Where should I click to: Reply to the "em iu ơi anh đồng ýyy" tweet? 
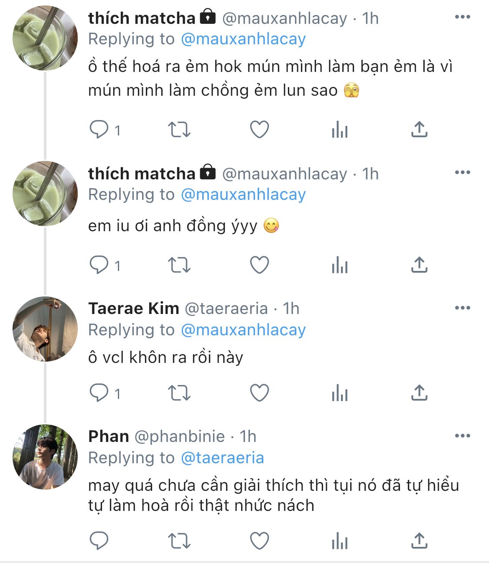click(99, 265)
